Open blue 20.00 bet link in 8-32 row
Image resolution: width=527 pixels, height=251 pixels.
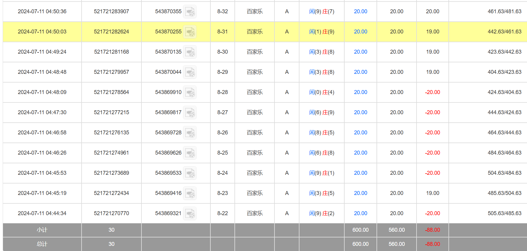click(360, 11)
